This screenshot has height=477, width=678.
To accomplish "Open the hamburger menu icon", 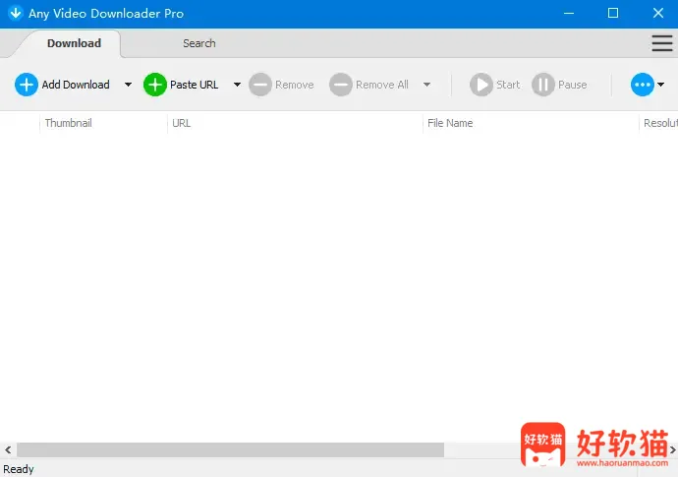I will pyautogui.click(x=662, y=43).
